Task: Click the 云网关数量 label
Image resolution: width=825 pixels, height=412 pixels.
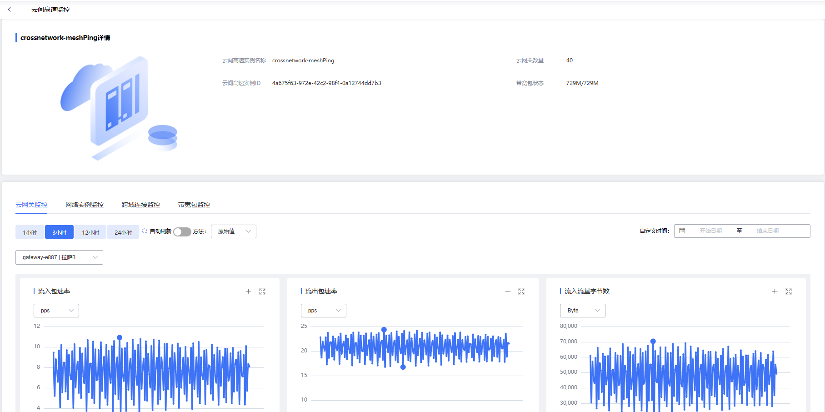Action: (x=530, y=60)
